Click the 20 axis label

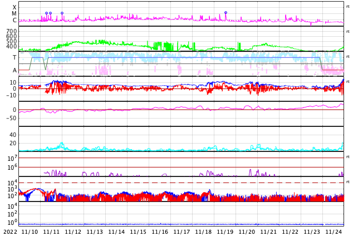point(13,143)
